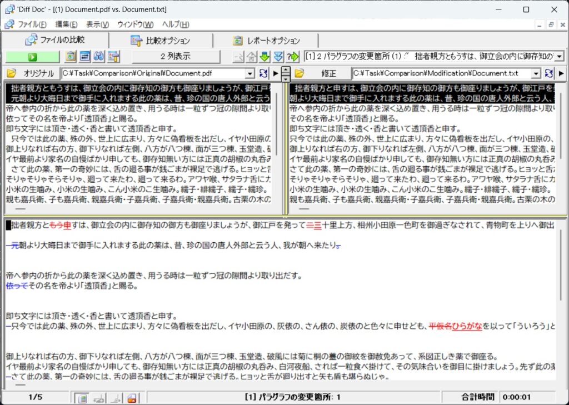Click folder icon on the 修正 button
This screenshot has width=569, height=405.
click(x=298, y=73)
